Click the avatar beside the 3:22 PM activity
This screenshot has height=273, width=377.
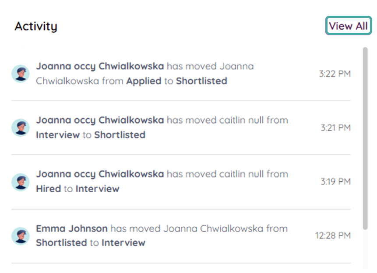(x=20, y=73)
